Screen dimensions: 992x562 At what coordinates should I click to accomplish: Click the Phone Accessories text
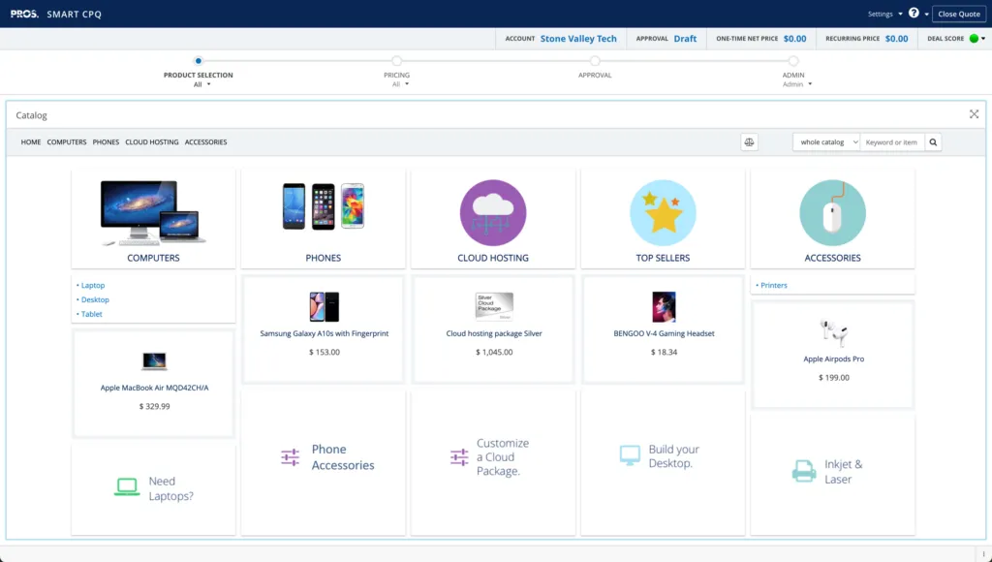tap(343, 457)
